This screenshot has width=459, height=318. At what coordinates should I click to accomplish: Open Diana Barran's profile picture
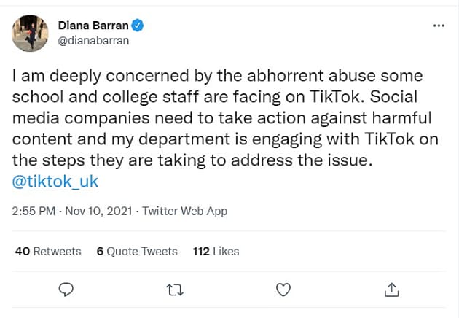31,34
